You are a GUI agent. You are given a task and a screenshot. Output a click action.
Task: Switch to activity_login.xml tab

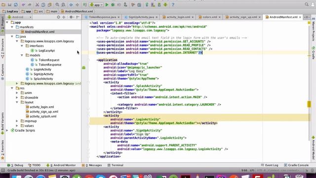tap(178, 17)
